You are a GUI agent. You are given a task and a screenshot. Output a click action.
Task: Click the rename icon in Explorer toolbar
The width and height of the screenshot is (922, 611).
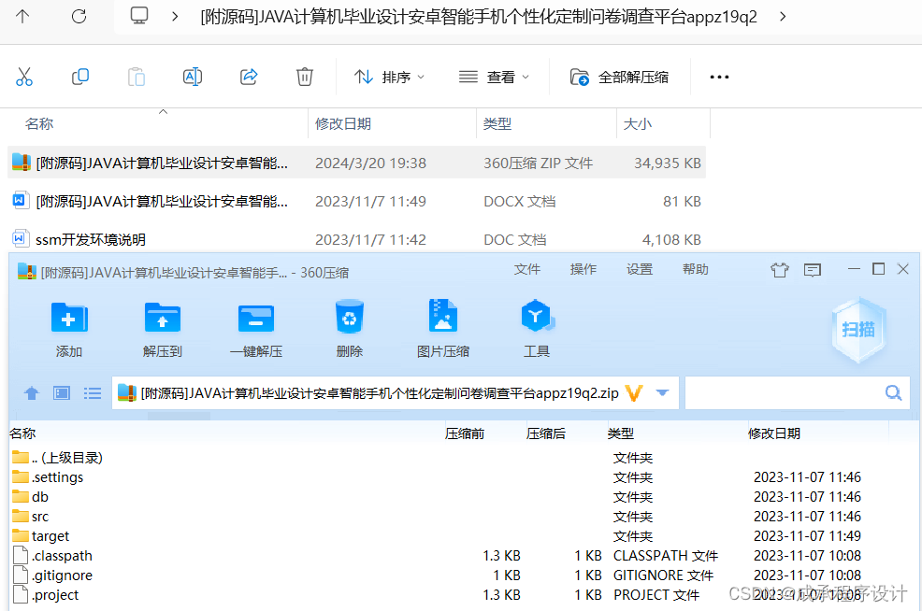tap(193, 77)
